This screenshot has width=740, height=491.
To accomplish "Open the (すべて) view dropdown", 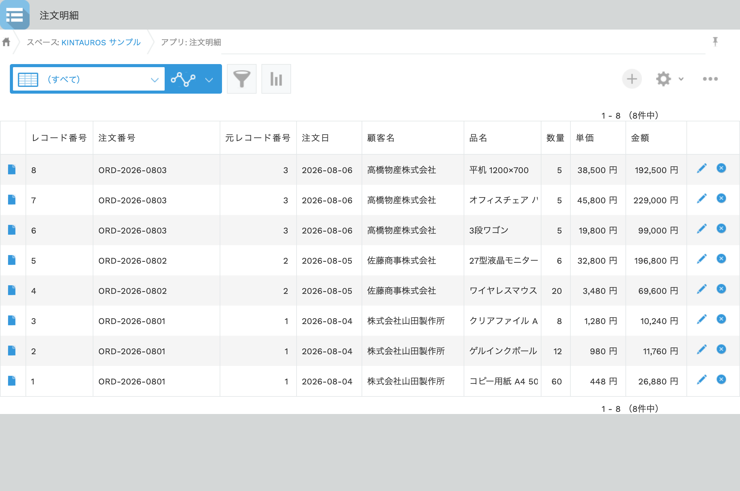I will (89, 79).
